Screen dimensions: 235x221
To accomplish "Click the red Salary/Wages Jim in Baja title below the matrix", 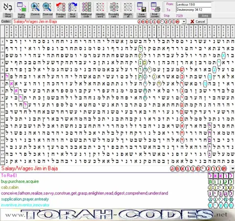I will coord(29,169).
